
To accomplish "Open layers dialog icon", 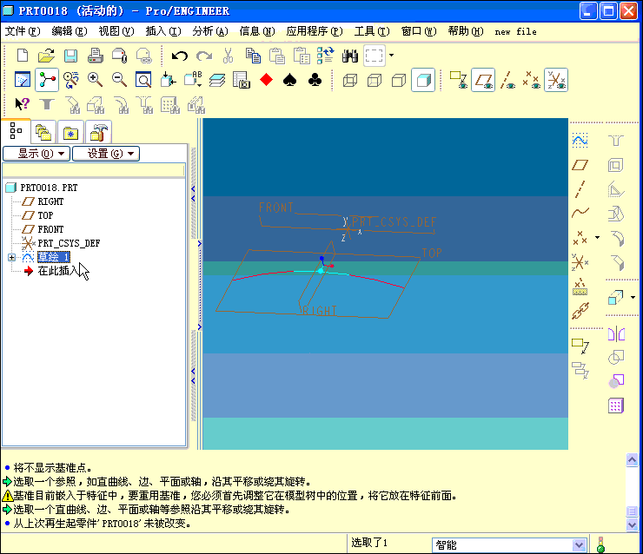I will point(217,80).
